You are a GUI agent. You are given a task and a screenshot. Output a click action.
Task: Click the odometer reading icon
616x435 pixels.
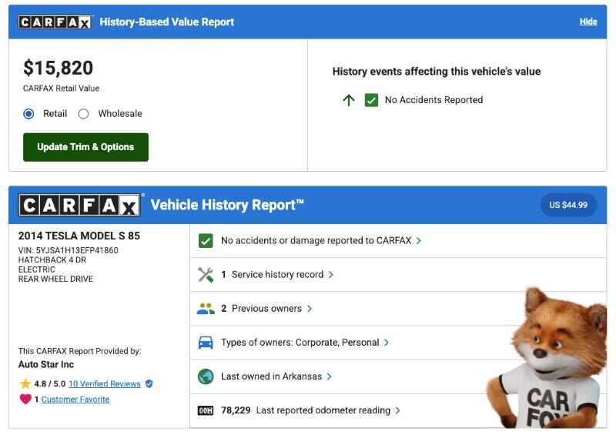coord(205,410)
